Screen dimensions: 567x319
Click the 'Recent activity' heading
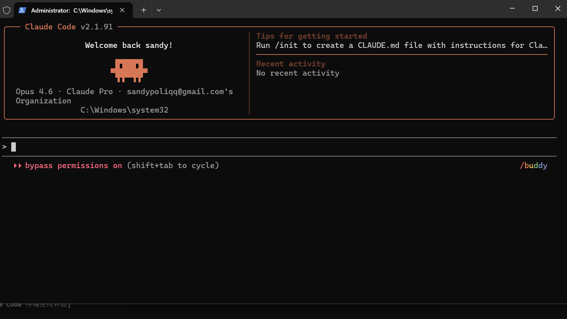[291, 64]
